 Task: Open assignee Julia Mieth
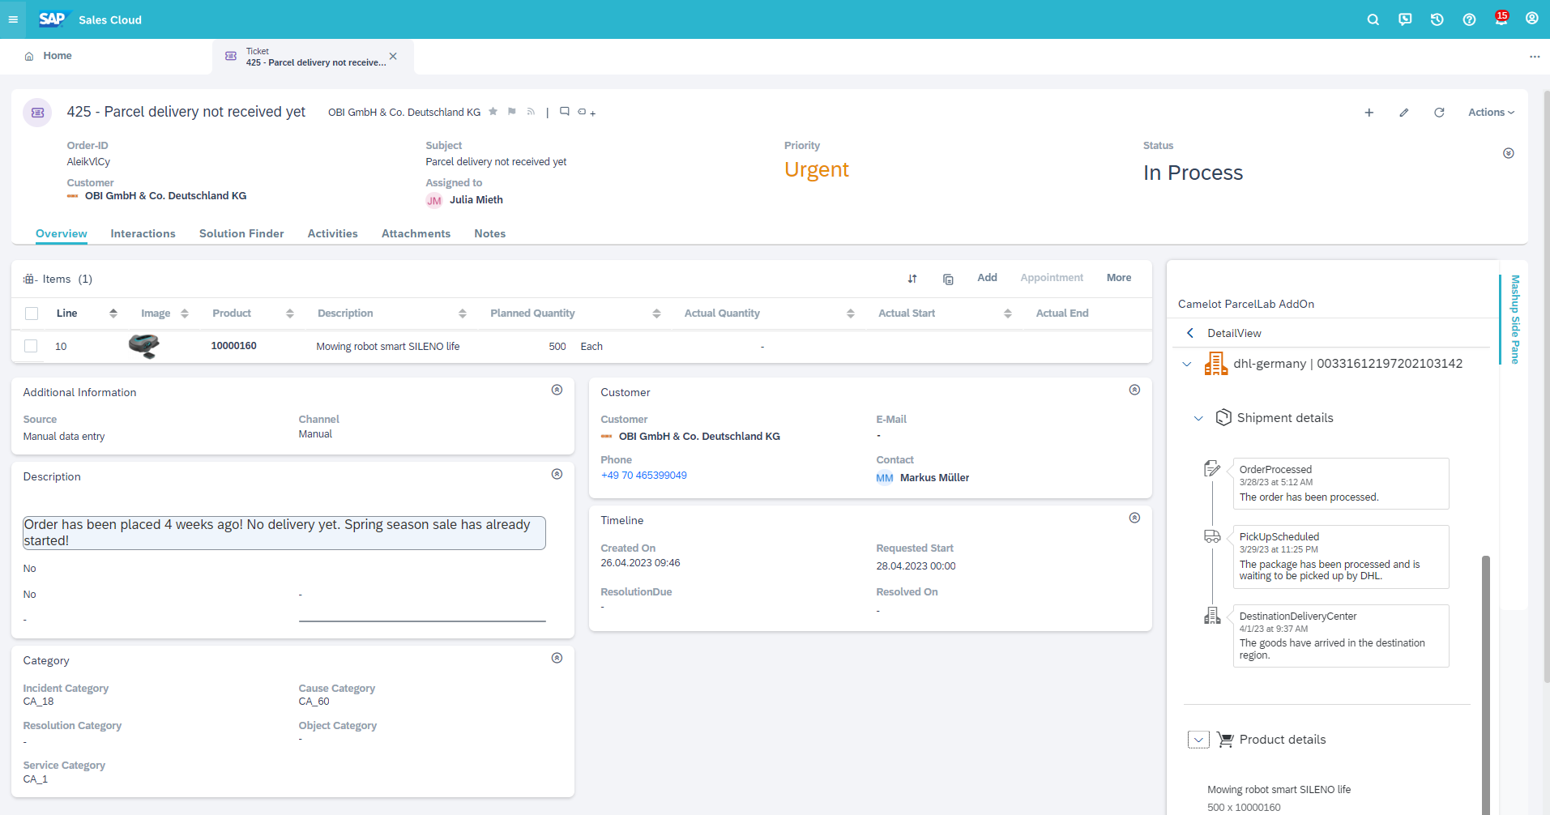pyautogui.click(x=476, y=200)
